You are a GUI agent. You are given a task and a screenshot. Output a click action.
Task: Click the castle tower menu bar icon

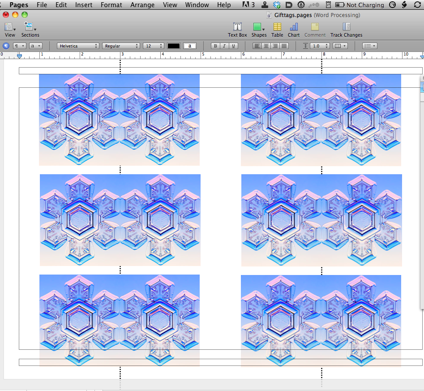coord(328,5)
